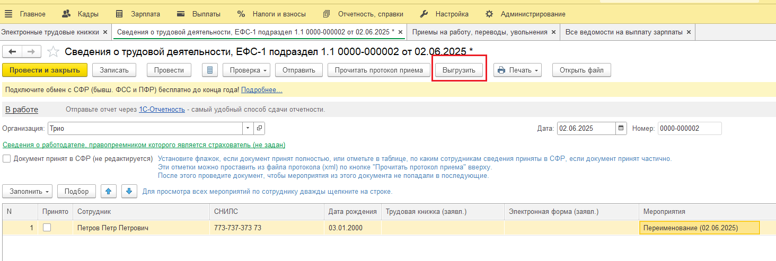Navigate back with the left arrow
This screenshot has height=261, width=776.
coord(12,51)
